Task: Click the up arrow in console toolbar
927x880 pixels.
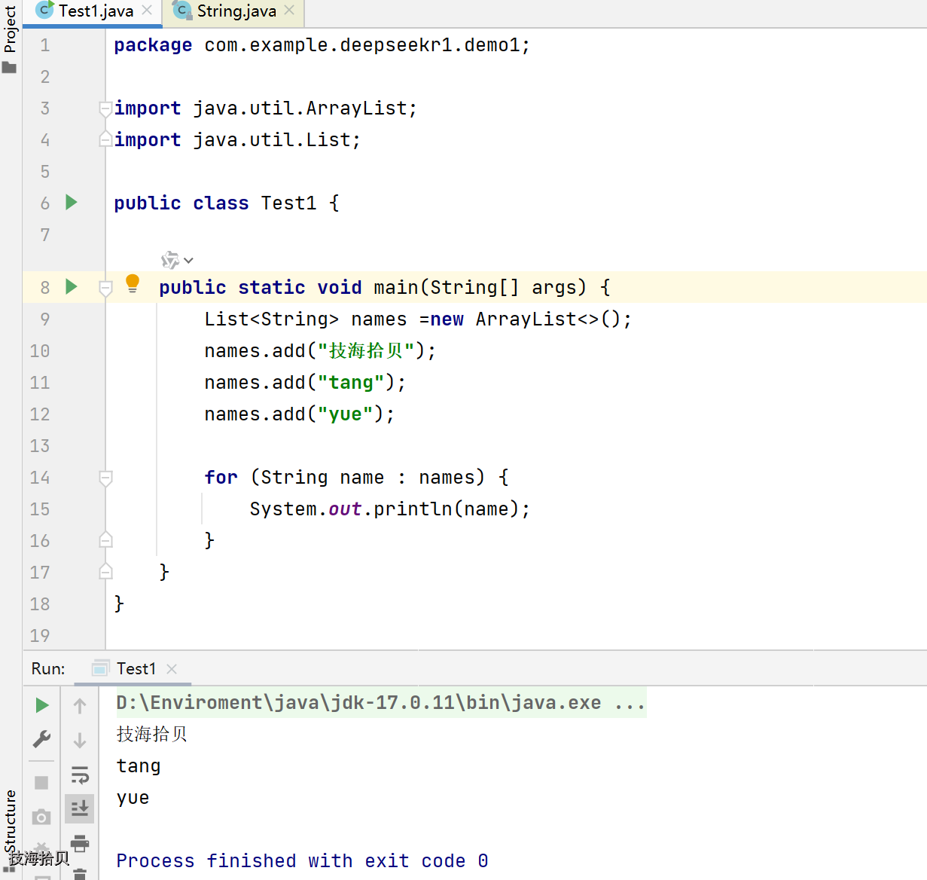Action: click(80, 706)
